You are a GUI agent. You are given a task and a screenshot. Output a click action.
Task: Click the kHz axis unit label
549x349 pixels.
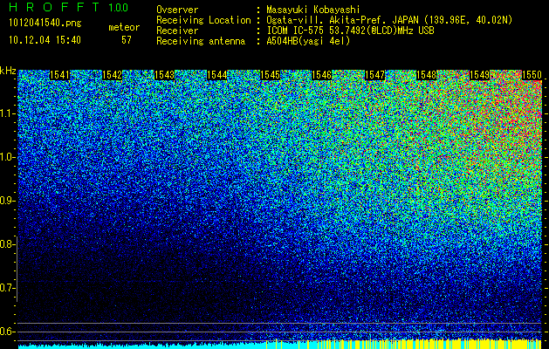click(x=8, y=71)
